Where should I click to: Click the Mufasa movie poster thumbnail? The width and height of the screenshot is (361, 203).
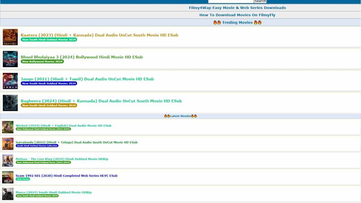tap(8, 161)
